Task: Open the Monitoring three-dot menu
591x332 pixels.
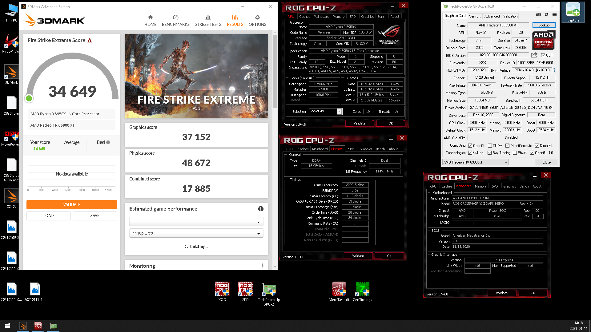Action: pos(263,266)
